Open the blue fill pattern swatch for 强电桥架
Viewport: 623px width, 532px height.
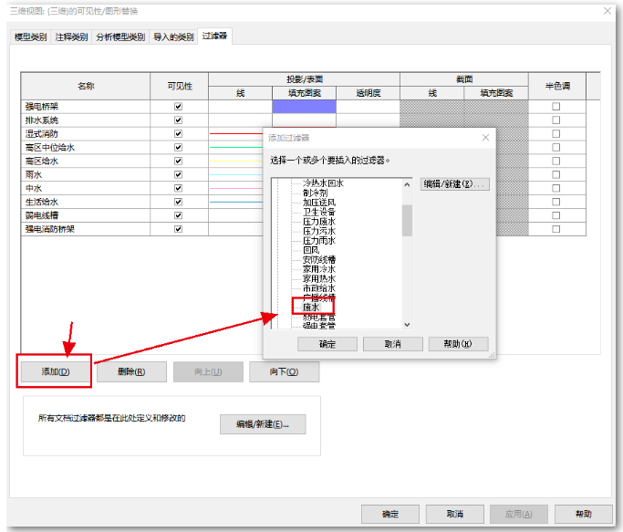[x=304, y=107]
